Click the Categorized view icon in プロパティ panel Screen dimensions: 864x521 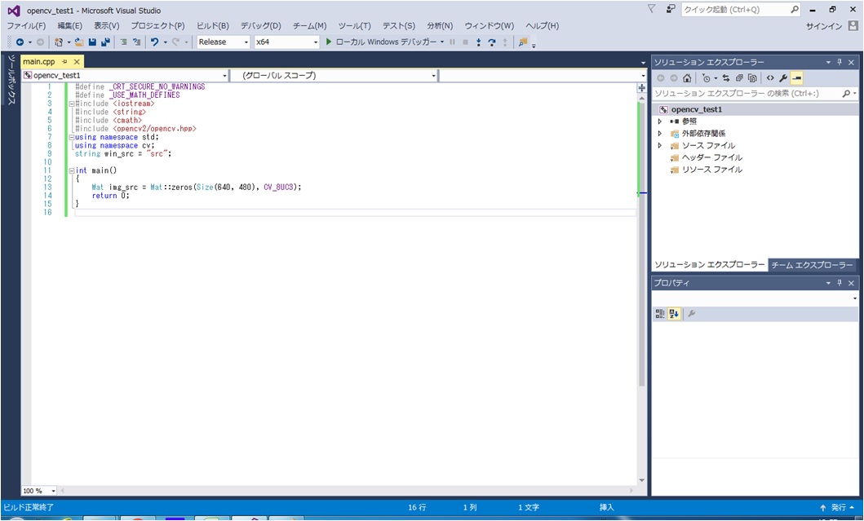(659, 314)
